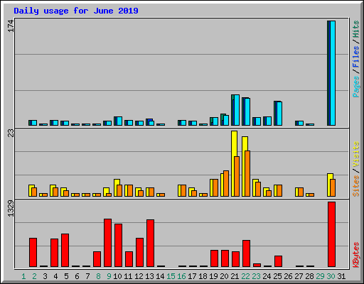This screenshot has width=364, height=284.
Task: Click the yellow 'Visits' legend label
Action: click(356, 154)
